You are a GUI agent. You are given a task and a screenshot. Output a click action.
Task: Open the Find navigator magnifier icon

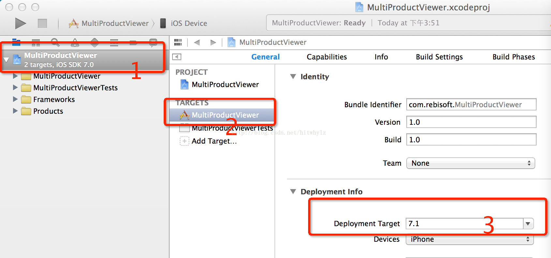(55, 42)
